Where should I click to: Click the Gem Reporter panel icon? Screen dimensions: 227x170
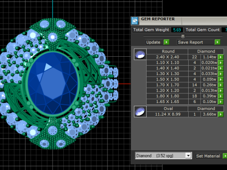(135, 21)
